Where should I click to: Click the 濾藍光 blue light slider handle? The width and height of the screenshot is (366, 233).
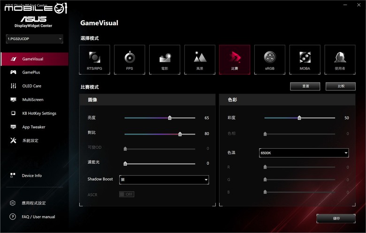(125, 163)
